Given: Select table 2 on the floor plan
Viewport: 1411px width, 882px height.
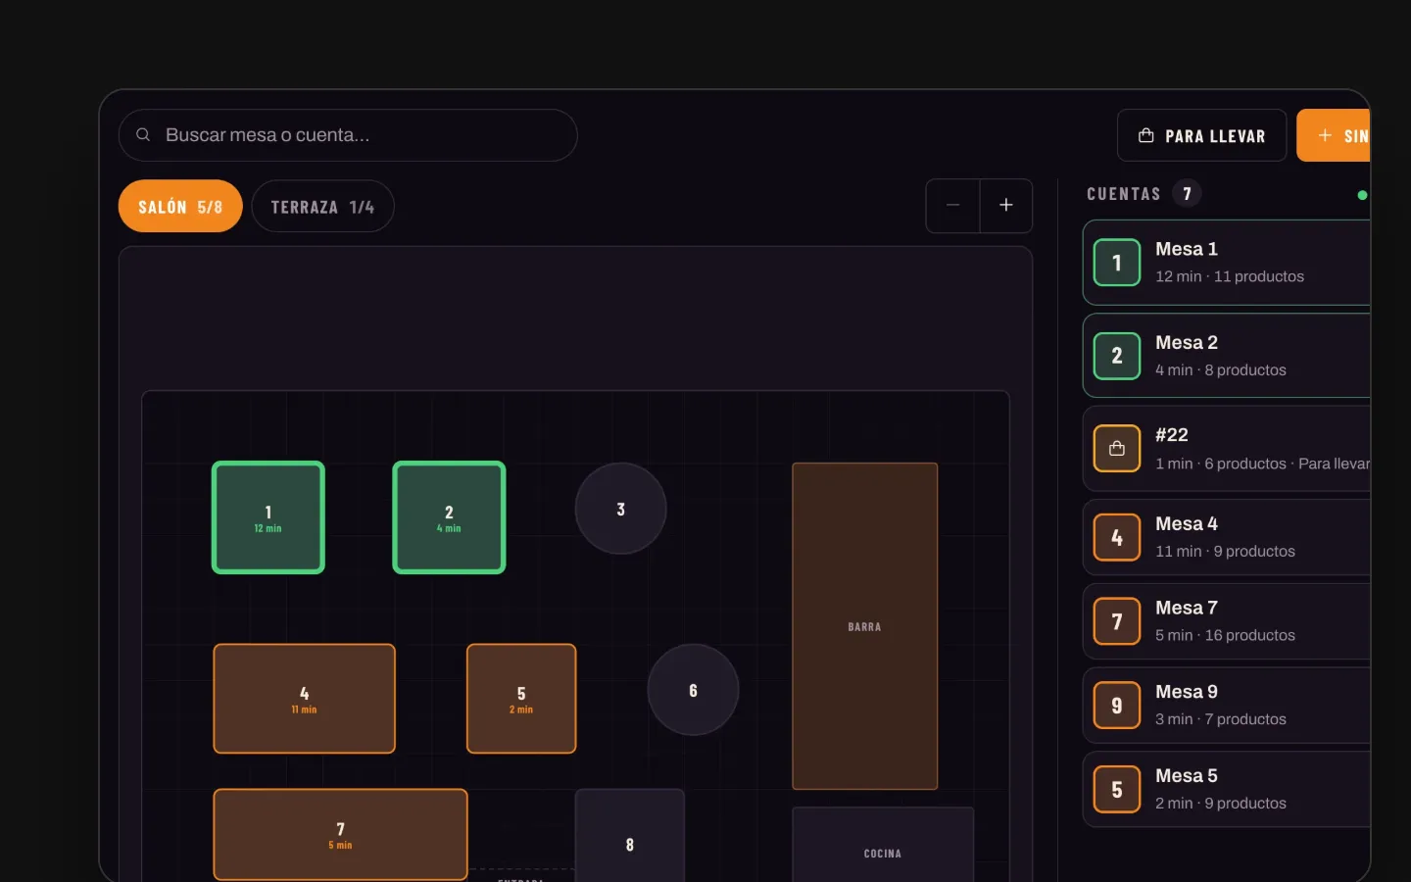Looking at the screenshot, I should click(449, 517).
